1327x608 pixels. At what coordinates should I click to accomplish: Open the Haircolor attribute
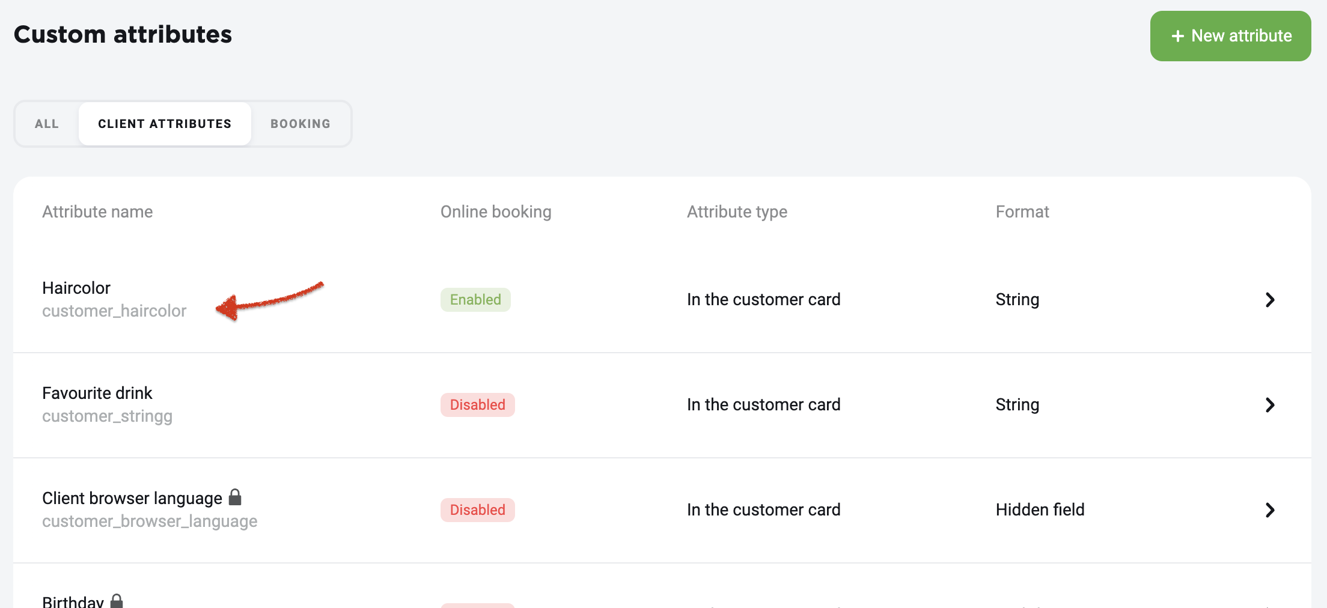[x=76, y=288]
